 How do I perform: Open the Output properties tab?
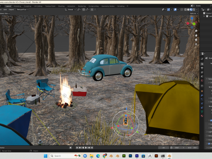coord(202,68)
